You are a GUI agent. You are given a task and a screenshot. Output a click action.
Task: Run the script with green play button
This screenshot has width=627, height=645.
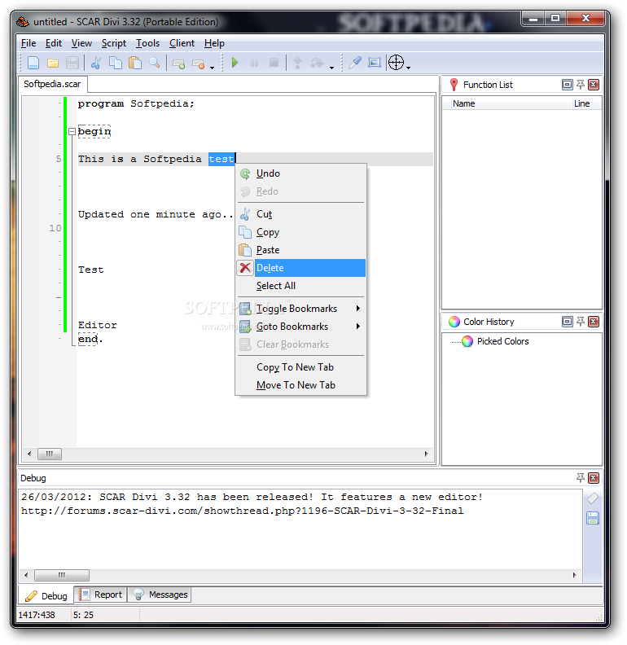click(x=235, y=63)
